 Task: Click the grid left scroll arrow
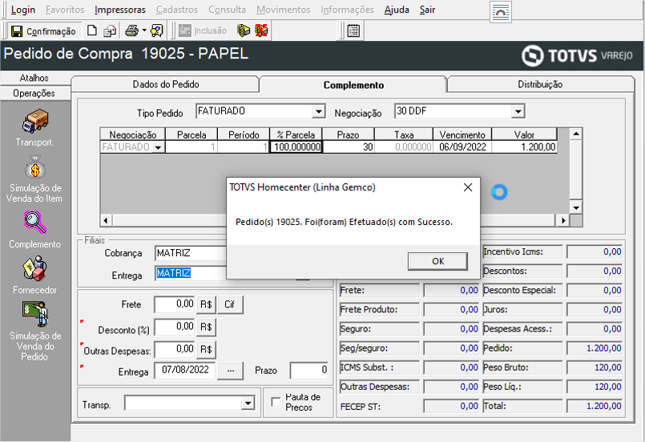tap(106, 220)
